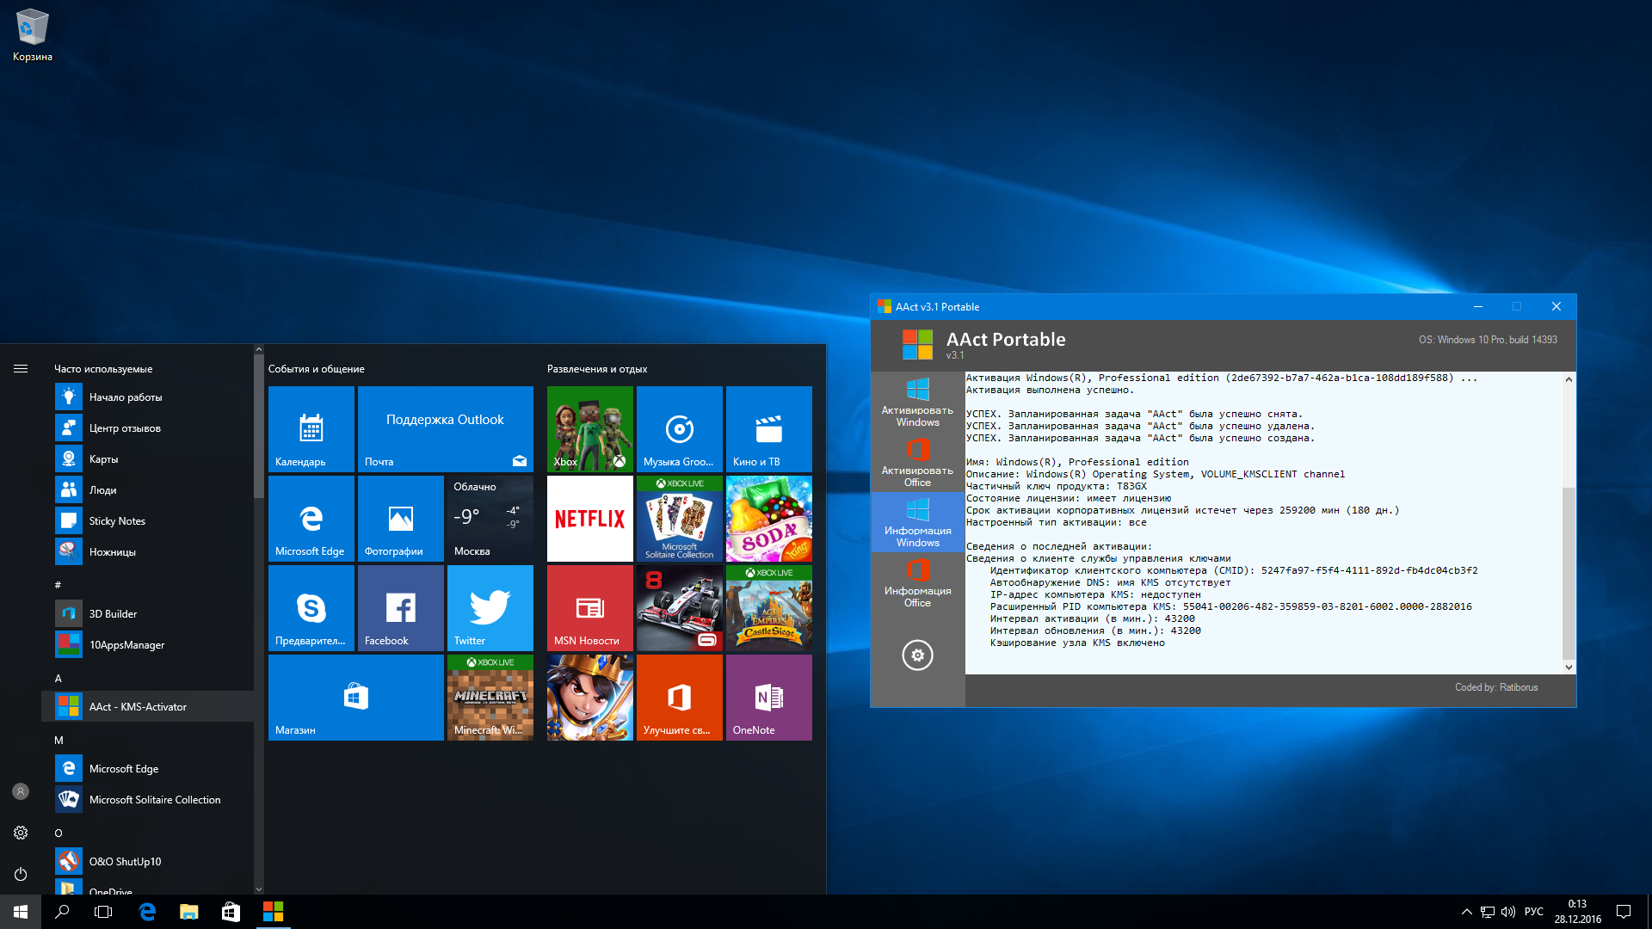Viewport: 1652px width, 929px height.
Task: Open the Photos tile
Action: 400,519
